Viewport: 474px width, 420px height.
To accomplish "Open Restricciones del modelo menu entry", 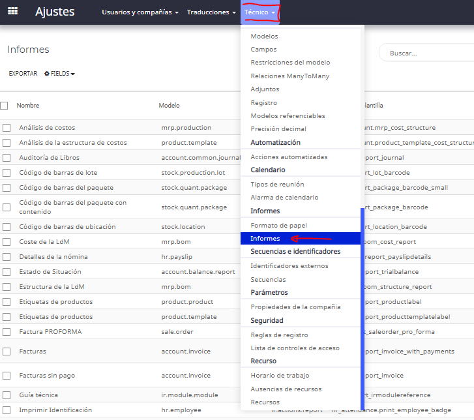I will (x=290, y=63).
